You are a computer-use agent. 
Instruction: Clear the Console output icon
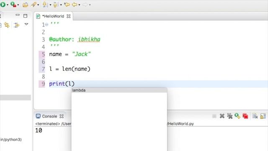[255, 116]
